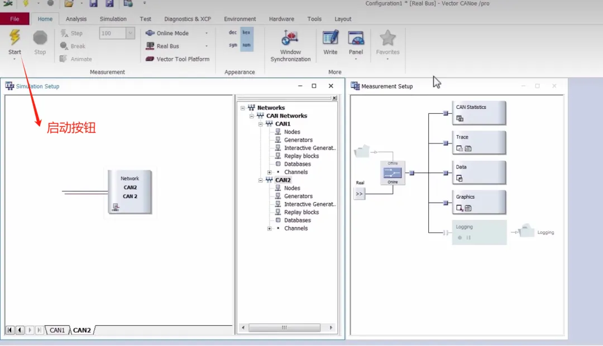Toggle num numeric display
This screenshot has height=346, width=603.
click(247, 45)
